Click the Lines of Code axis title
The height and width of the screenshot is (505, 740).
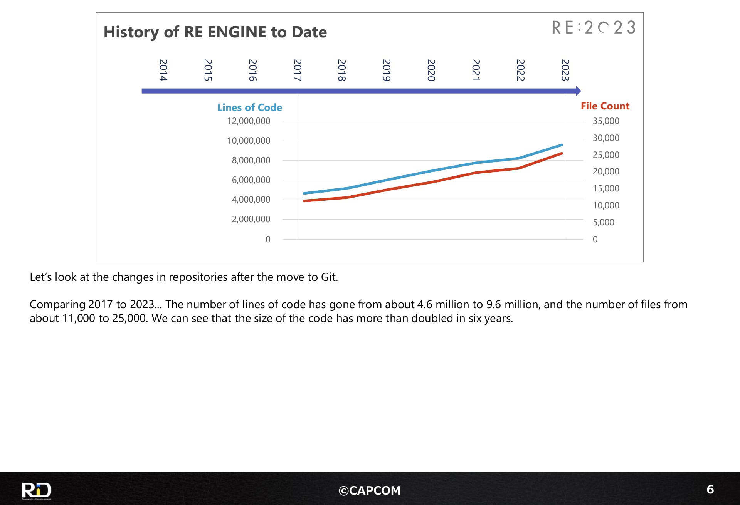[249, 107]
